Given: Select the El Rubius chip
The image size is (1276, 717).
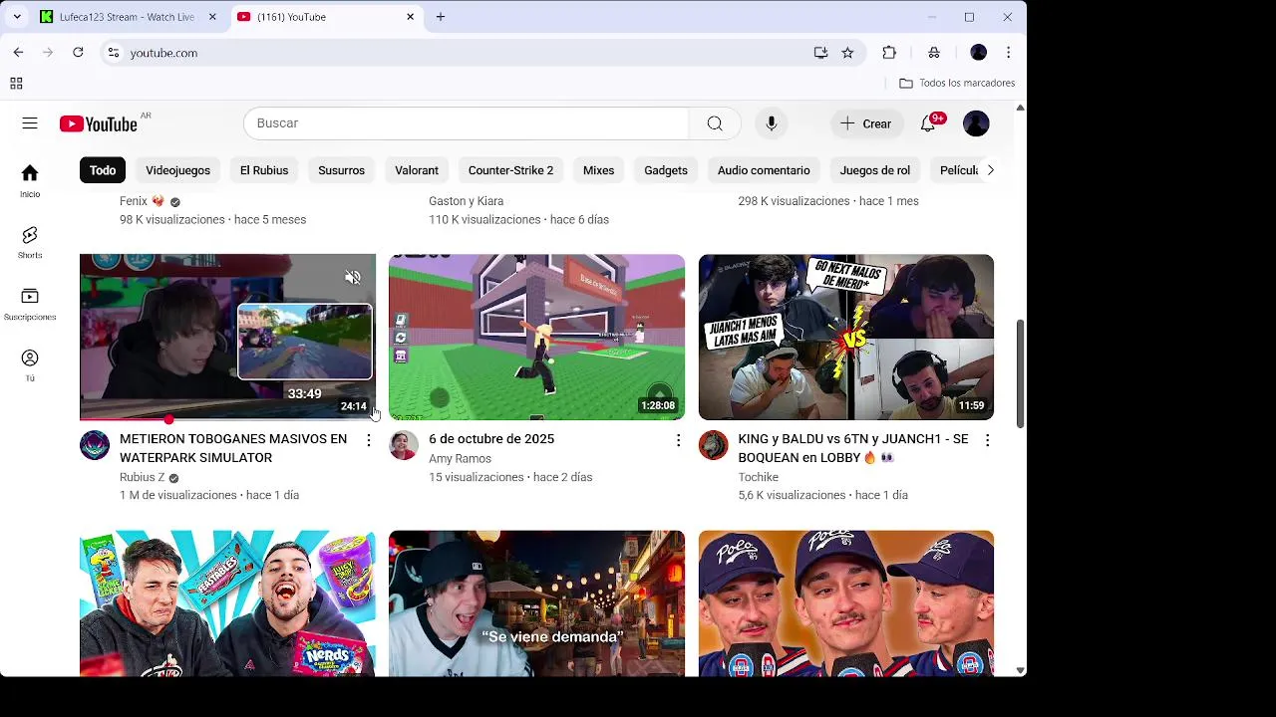Looking at the screenshot, I should point(264,170).
